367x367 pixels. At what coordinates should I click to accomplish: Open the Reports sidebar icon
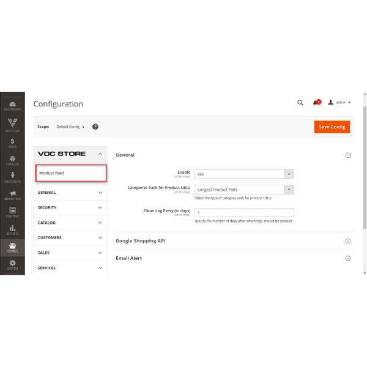[12, 229]
